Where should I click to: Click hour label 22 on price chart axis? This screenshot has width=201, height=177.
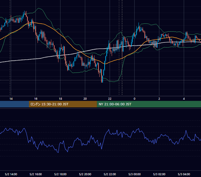coord(110,99)
